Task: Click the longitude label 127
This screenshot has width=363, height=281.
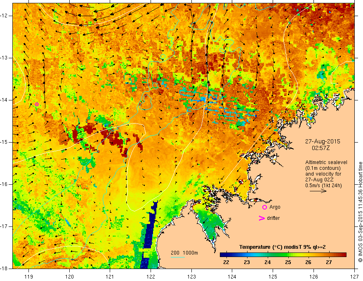Action: 354,276
